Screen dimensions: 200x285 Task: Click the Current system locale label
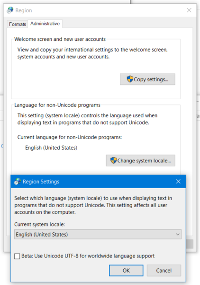[x=39, y=224]
